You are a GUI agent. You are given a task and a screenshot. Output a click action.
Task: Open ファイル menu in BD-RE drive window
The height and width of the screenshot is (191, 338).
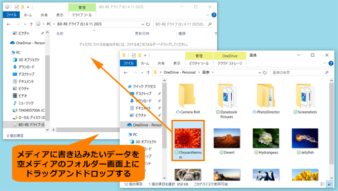[11, 15]
